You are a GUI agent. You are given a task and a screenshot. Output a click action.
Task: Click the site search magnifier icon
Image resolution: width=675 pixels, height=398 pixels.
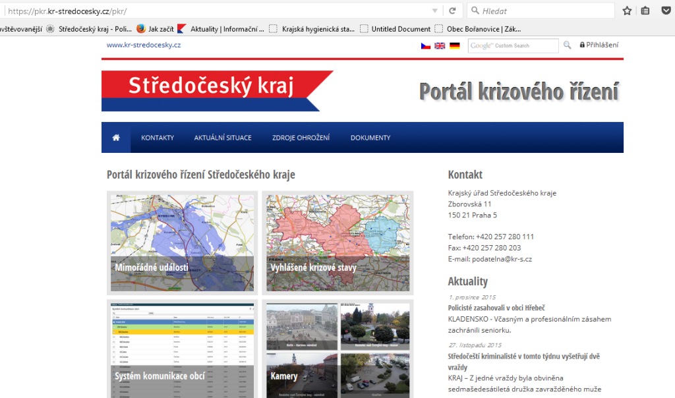(x=568, y=45)
